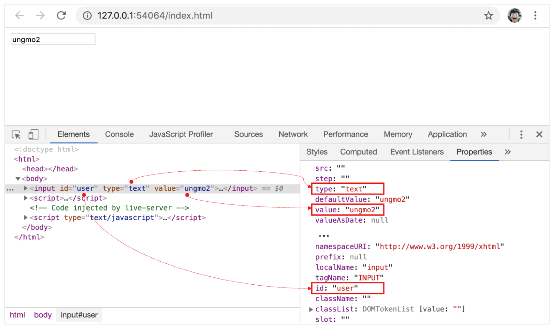Switch to the Memory tab
557x329 pixels.
tap(398, 135)
